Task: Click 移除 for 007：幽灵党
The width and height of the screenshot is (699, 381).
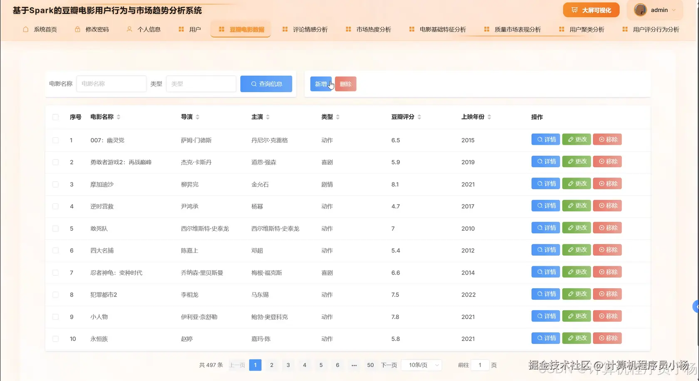Action: click(607, 139)
